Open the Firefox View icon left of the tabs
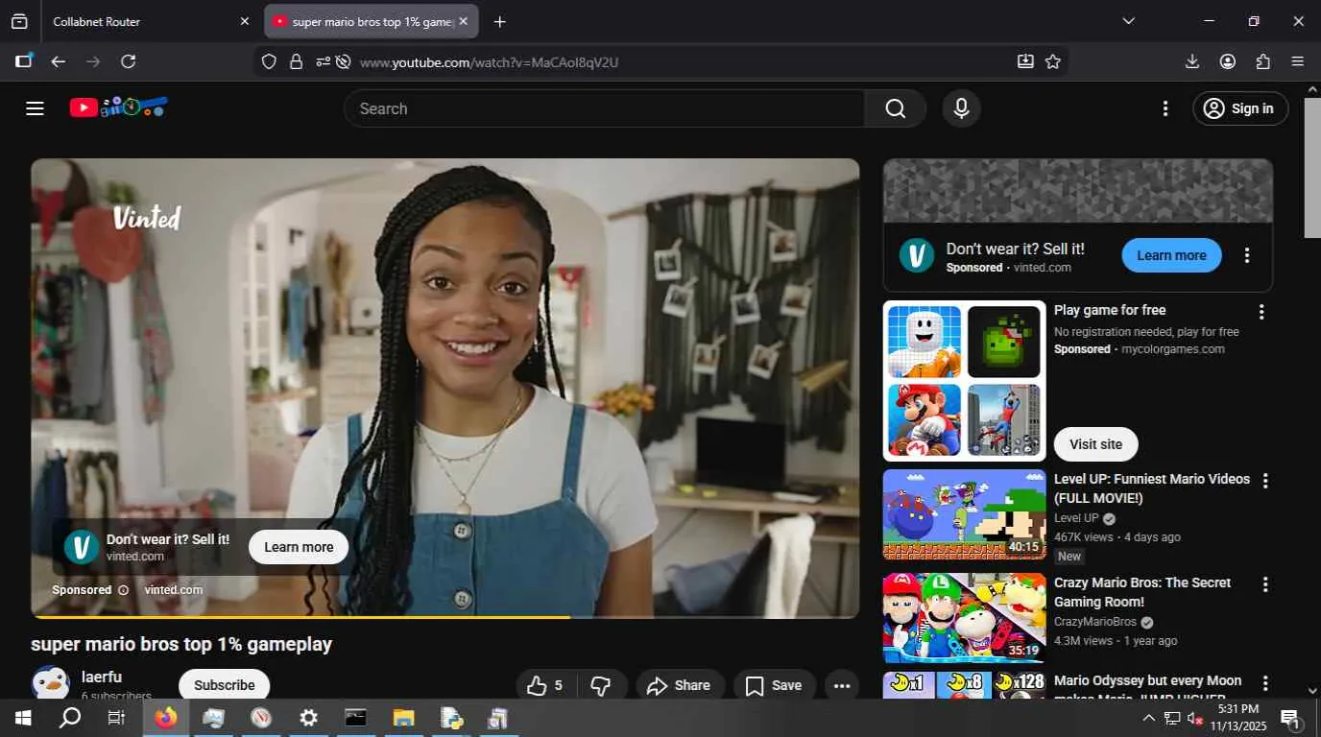This screenshot has height=737, width=1321. pyautogui.click(x=19, y=21)
